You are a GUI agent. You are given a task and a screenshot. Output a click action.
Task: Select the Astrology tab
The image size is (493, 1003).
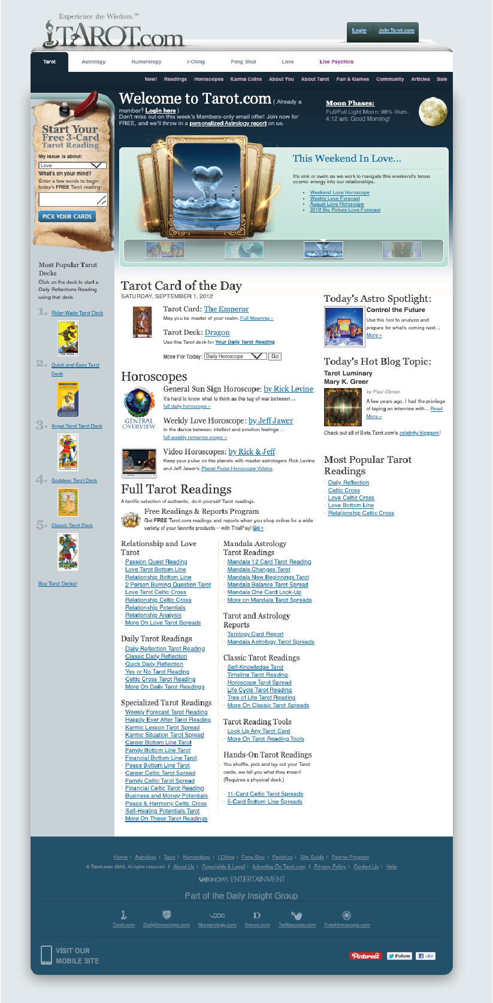click(x=93, y=62)
